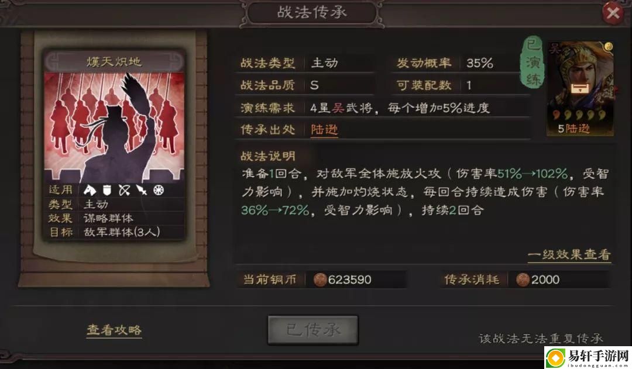Click the copper coin icon beside 623590
Viewport: 632px width, 369px height.
(x=320, y=280)
